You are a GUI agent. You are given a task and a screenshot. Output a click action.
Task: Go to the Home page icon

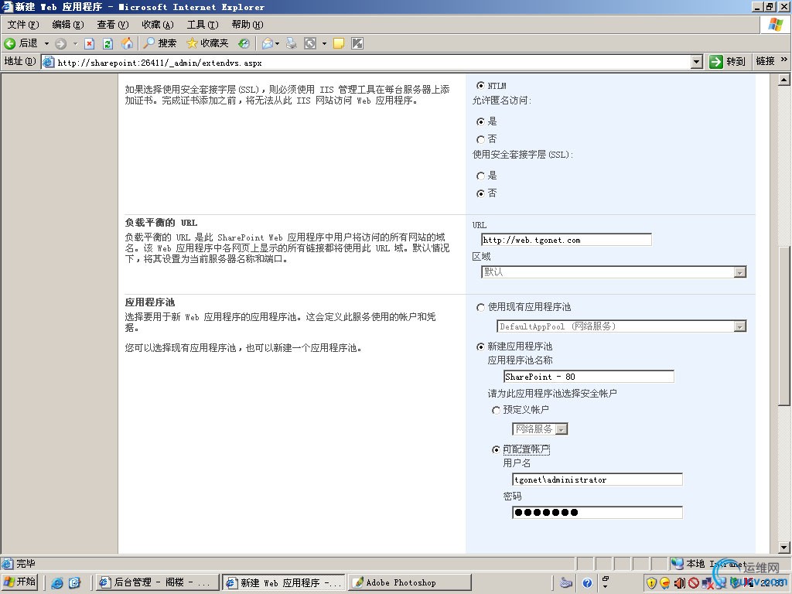pos(128,43)
